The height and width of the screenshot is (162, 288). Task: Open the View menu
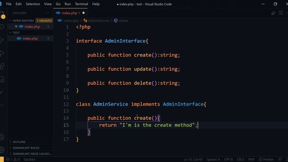[48, 4]
